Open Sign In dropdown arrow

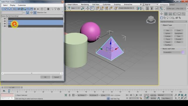pyautogui.click(x=157, y=5)
